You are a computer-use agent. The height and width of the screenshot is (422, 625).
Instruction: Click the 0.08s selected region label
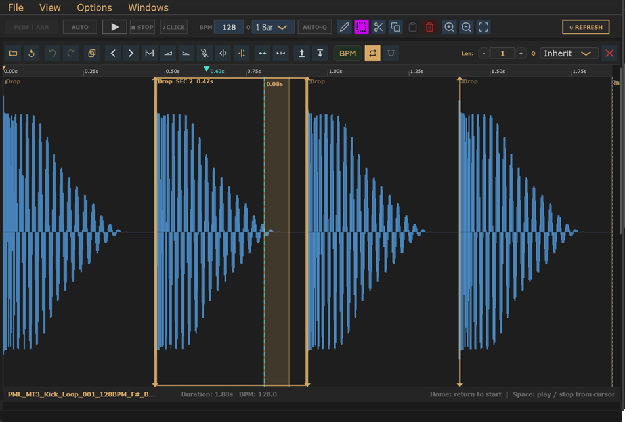274,84
